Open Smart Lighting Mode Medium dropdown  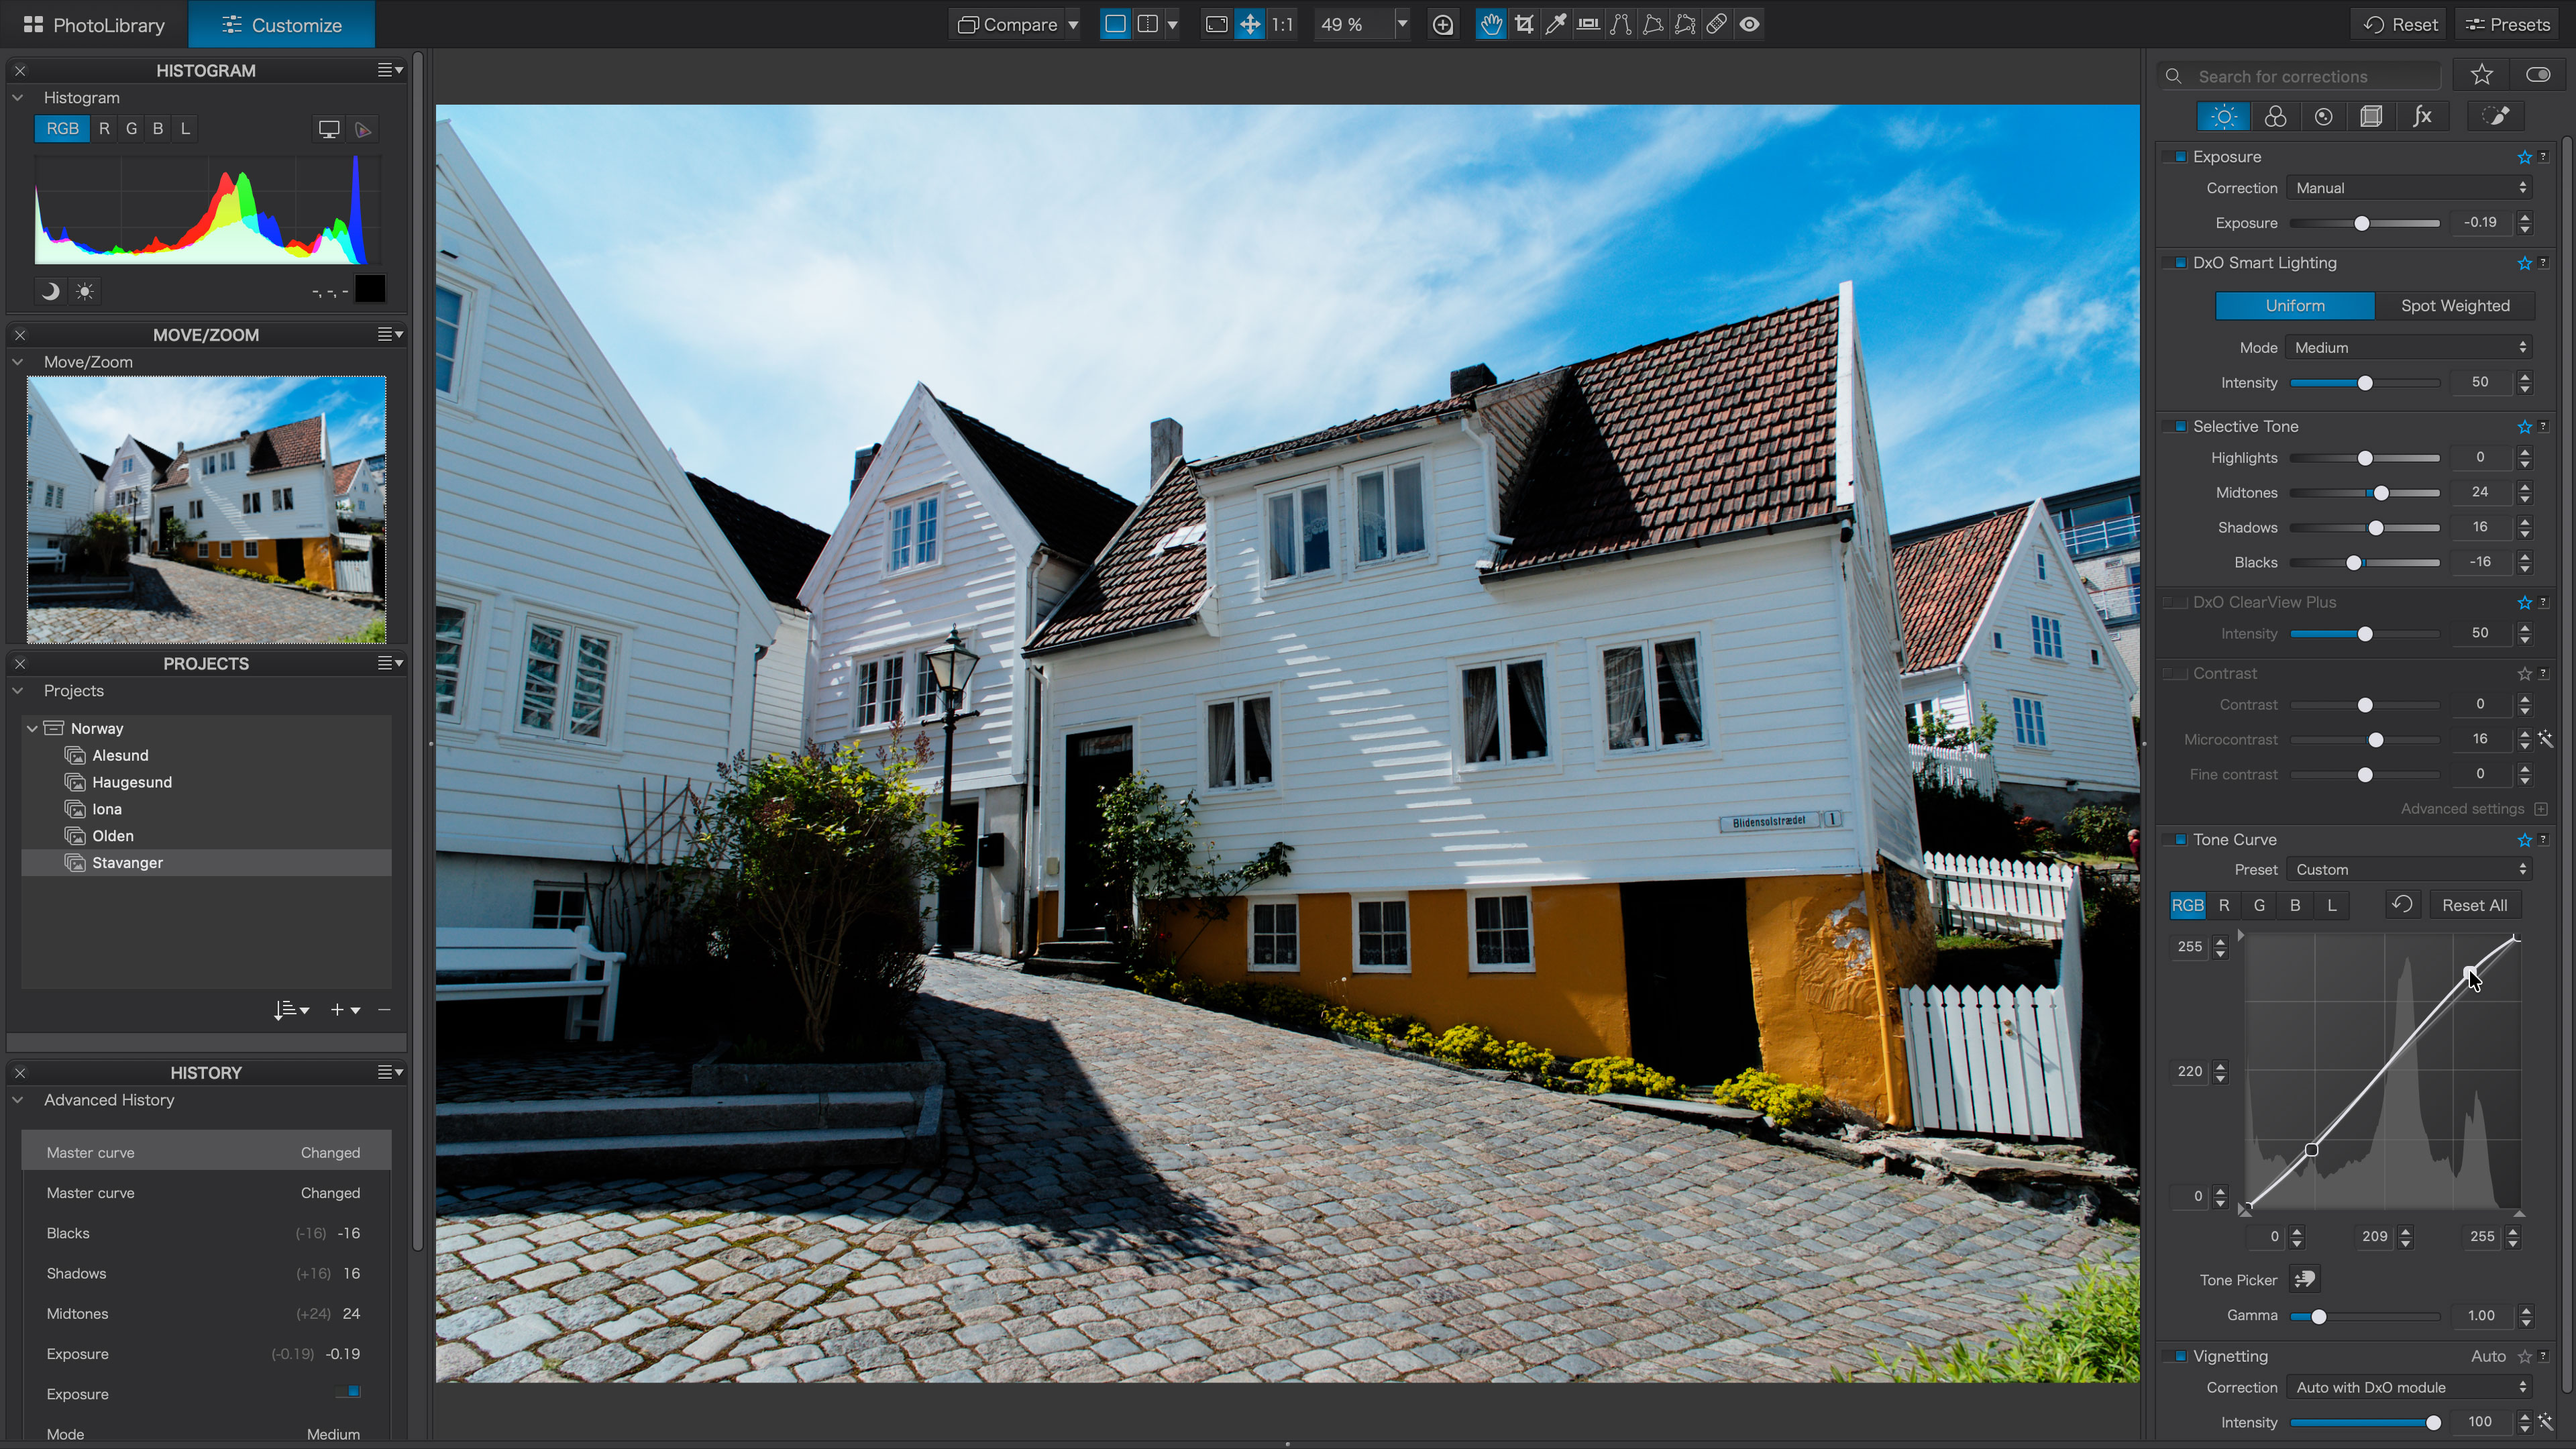(2410, 347)
